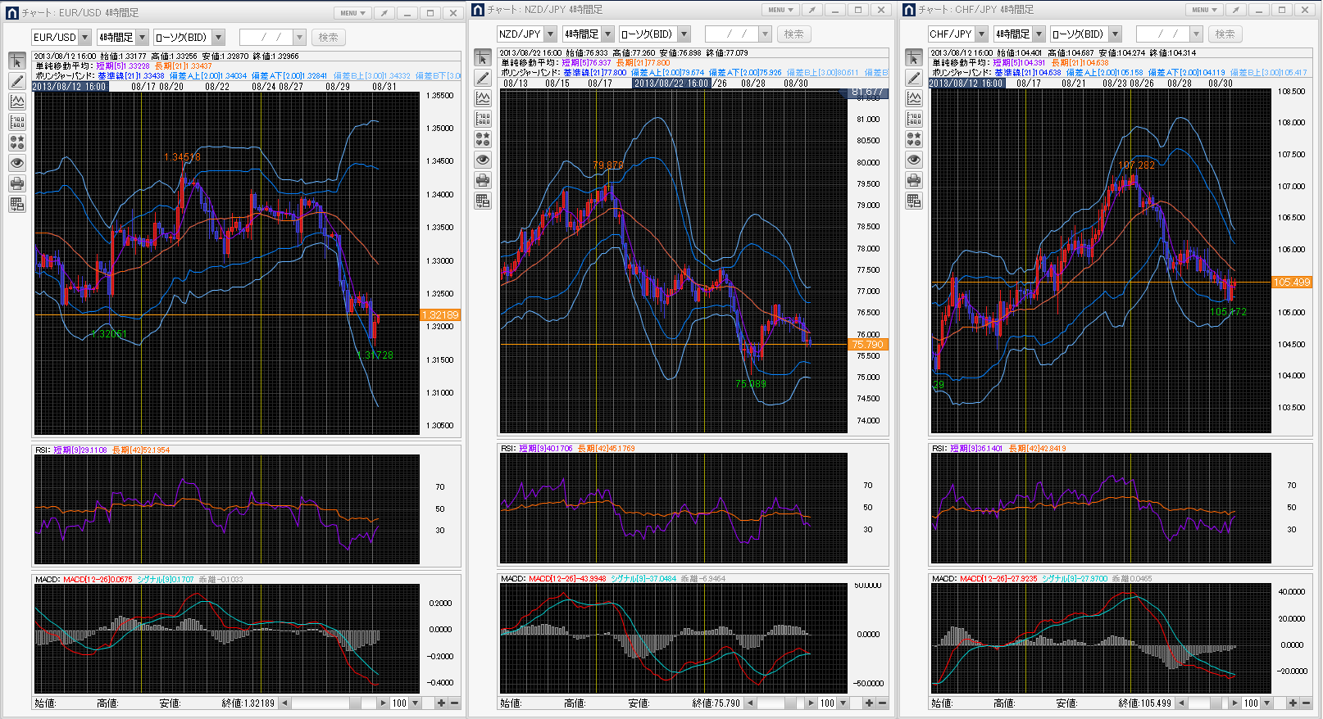Open technical indicator settings in CHF/JPY chart
The image size is (1323, 719).
[914, 98]
